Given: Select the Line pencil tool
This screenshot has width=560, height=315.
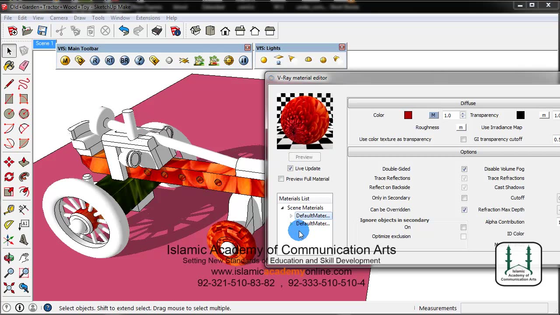Looking at the screenshot, I should [x=9, y=84].
